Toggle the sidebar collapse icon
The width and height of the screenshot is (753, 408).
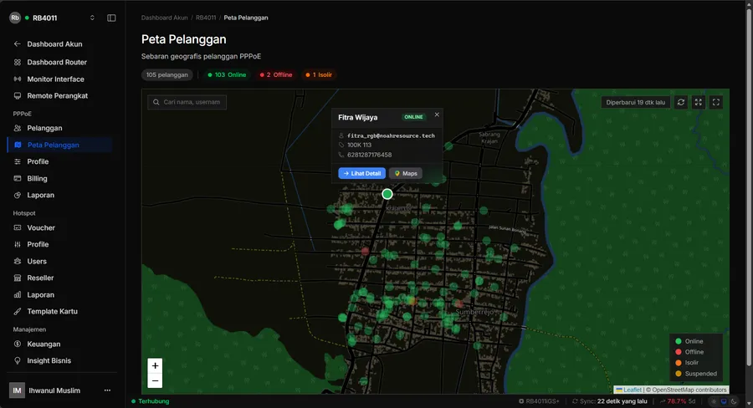(x=111, y=18)
